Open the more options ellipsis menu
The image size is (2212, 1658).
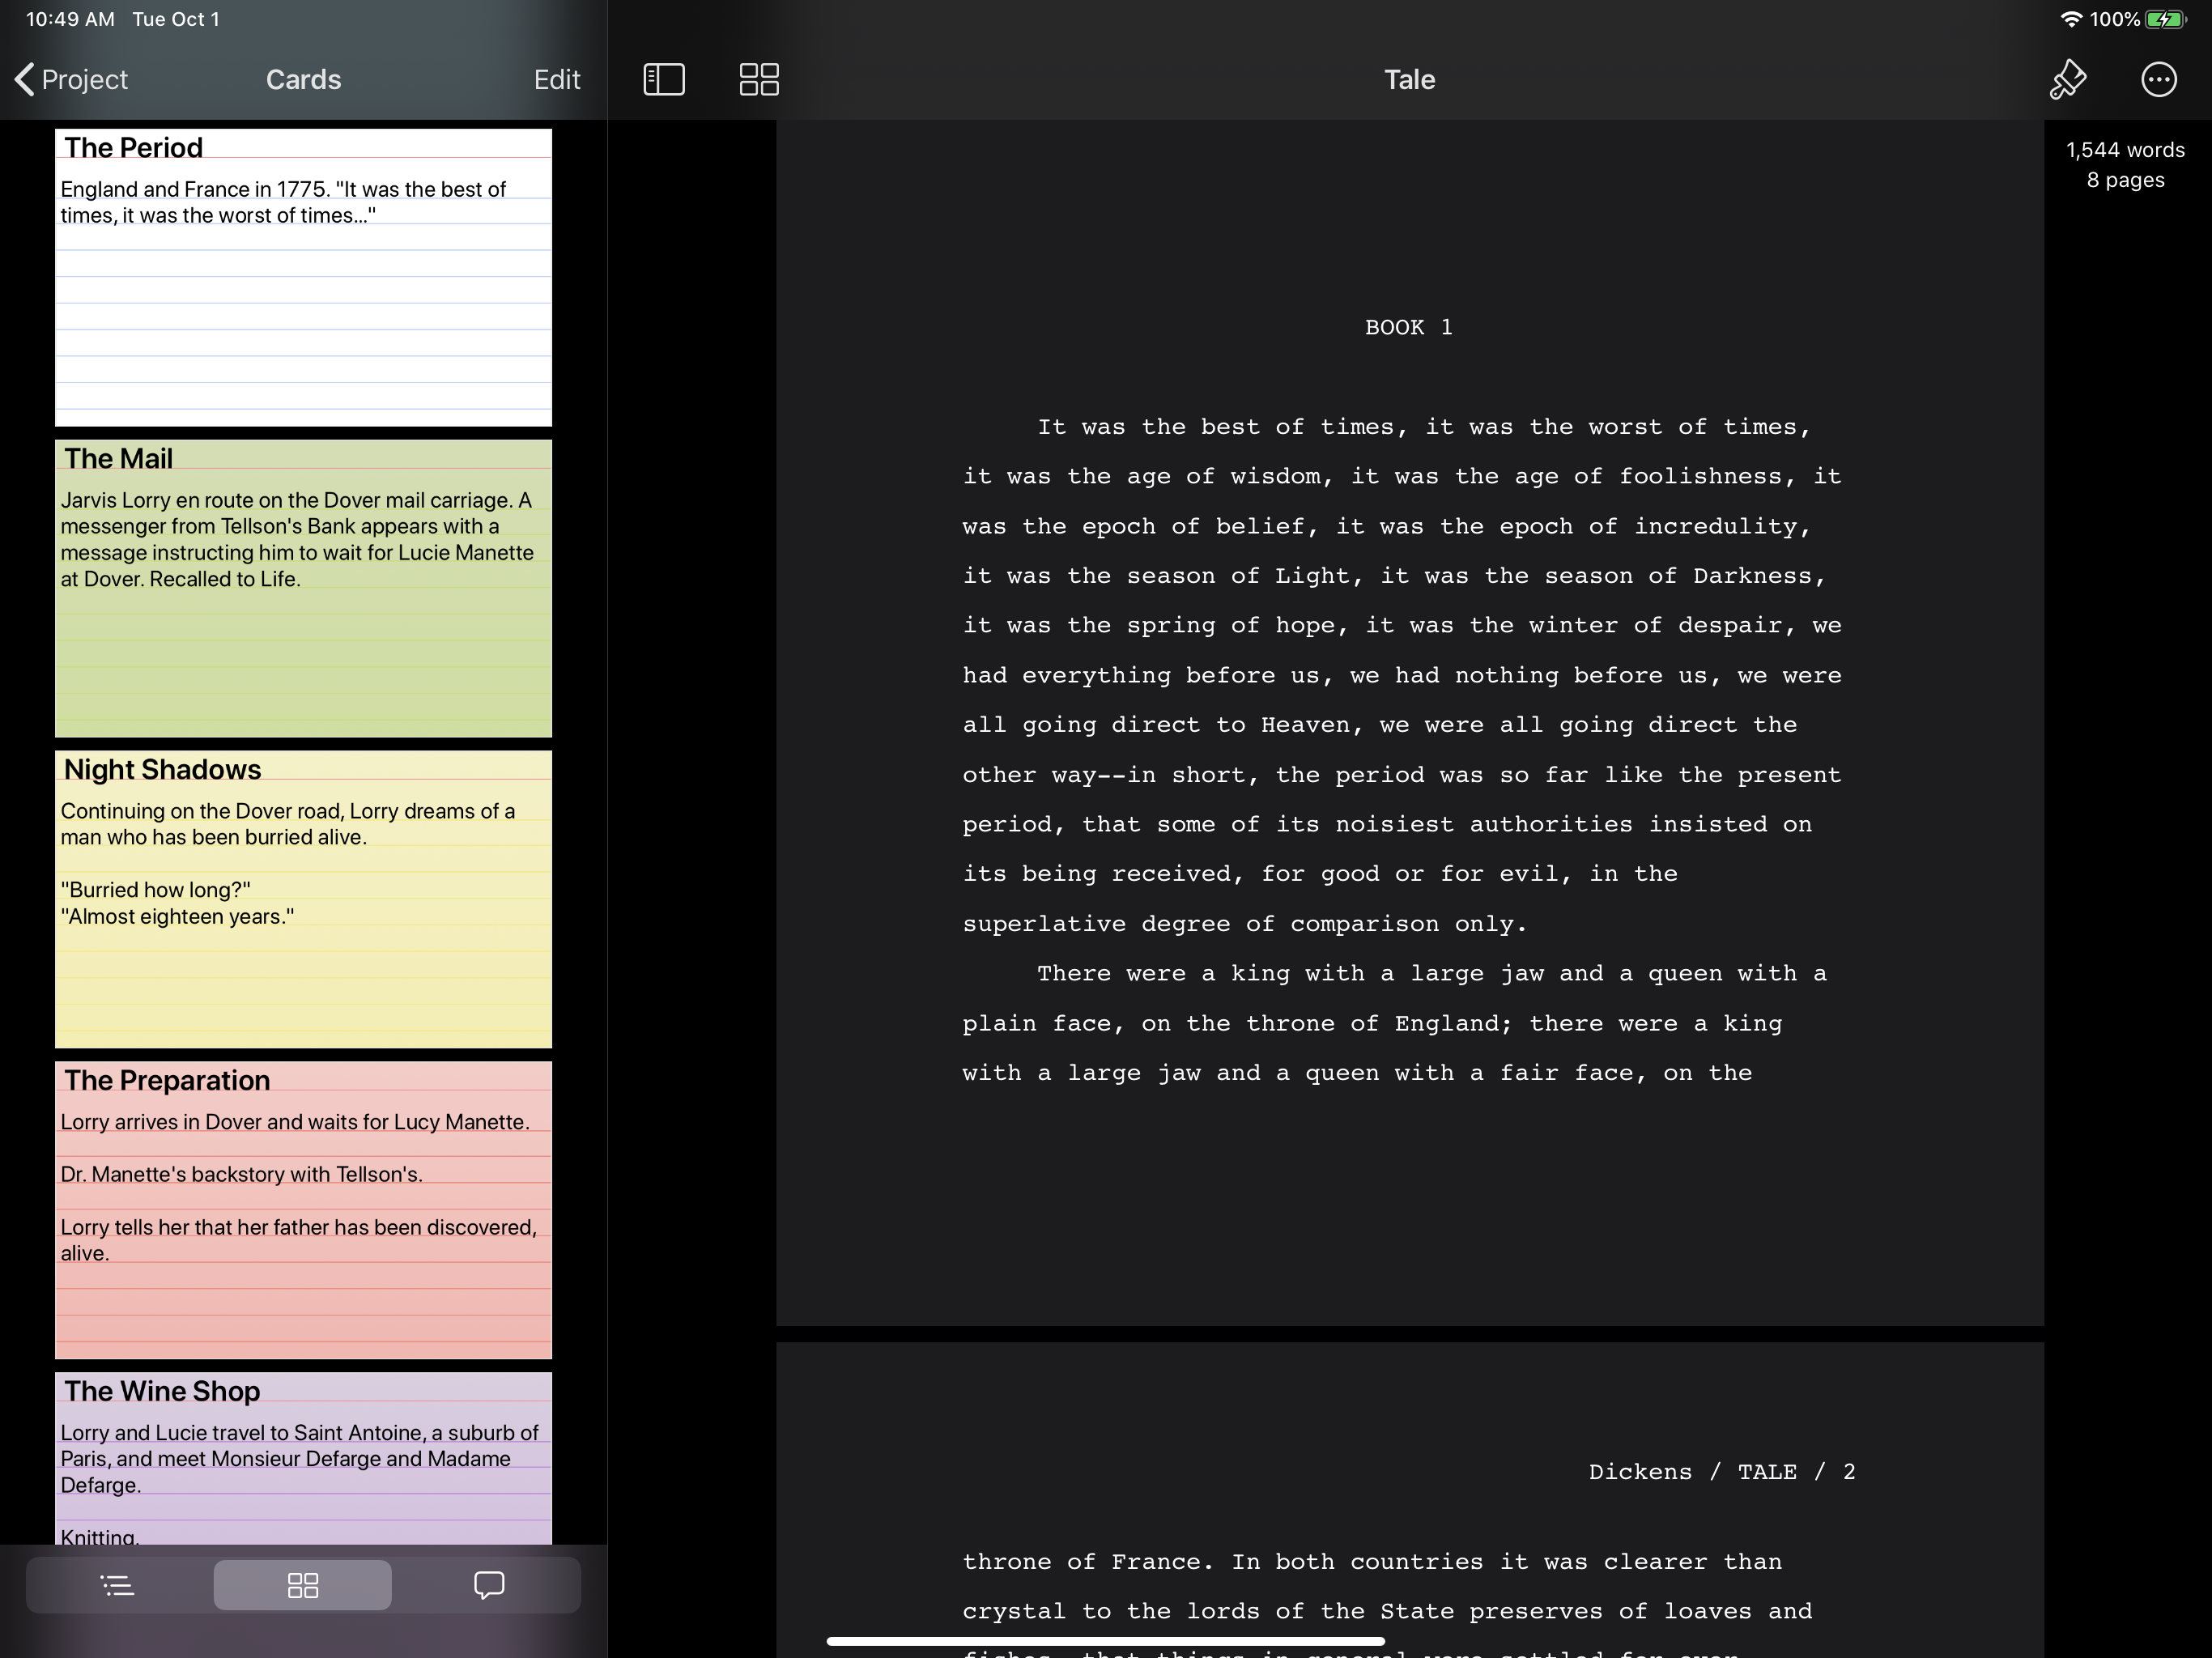pyautogui.click(x=2158, y=79)
